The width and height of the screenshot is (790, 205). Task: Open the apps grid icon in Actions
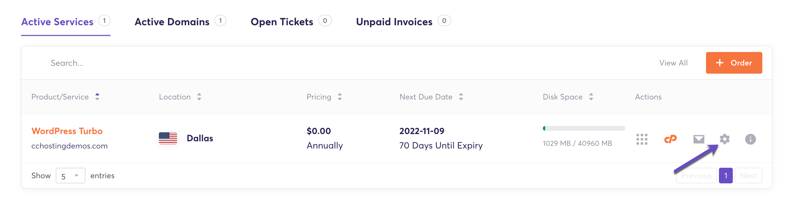point(642,139)
